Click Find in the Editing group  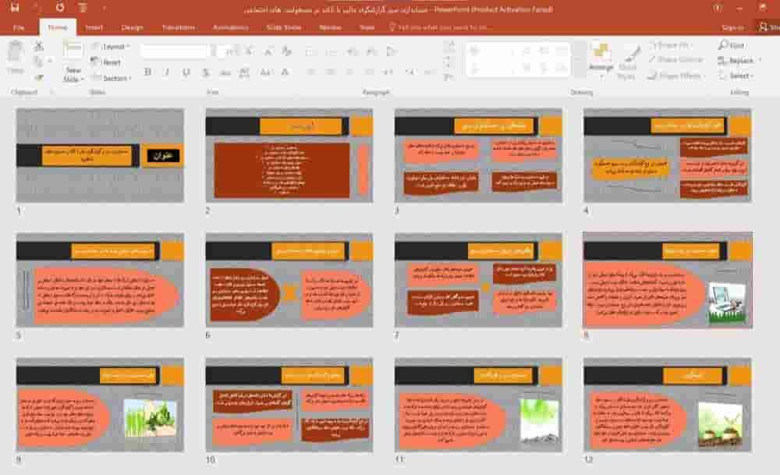click(732, 45)
